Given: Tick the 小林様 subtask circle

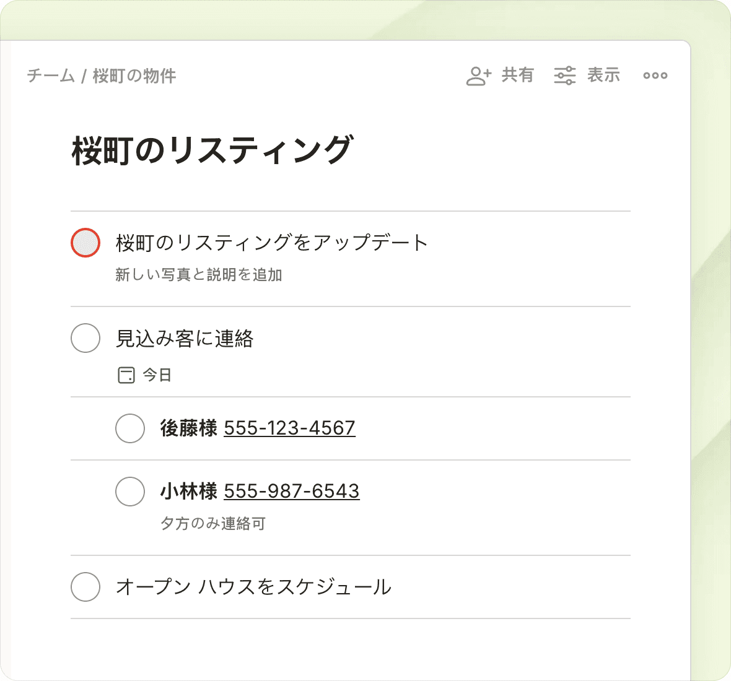Looking at the screenshot, I should 130,492.
